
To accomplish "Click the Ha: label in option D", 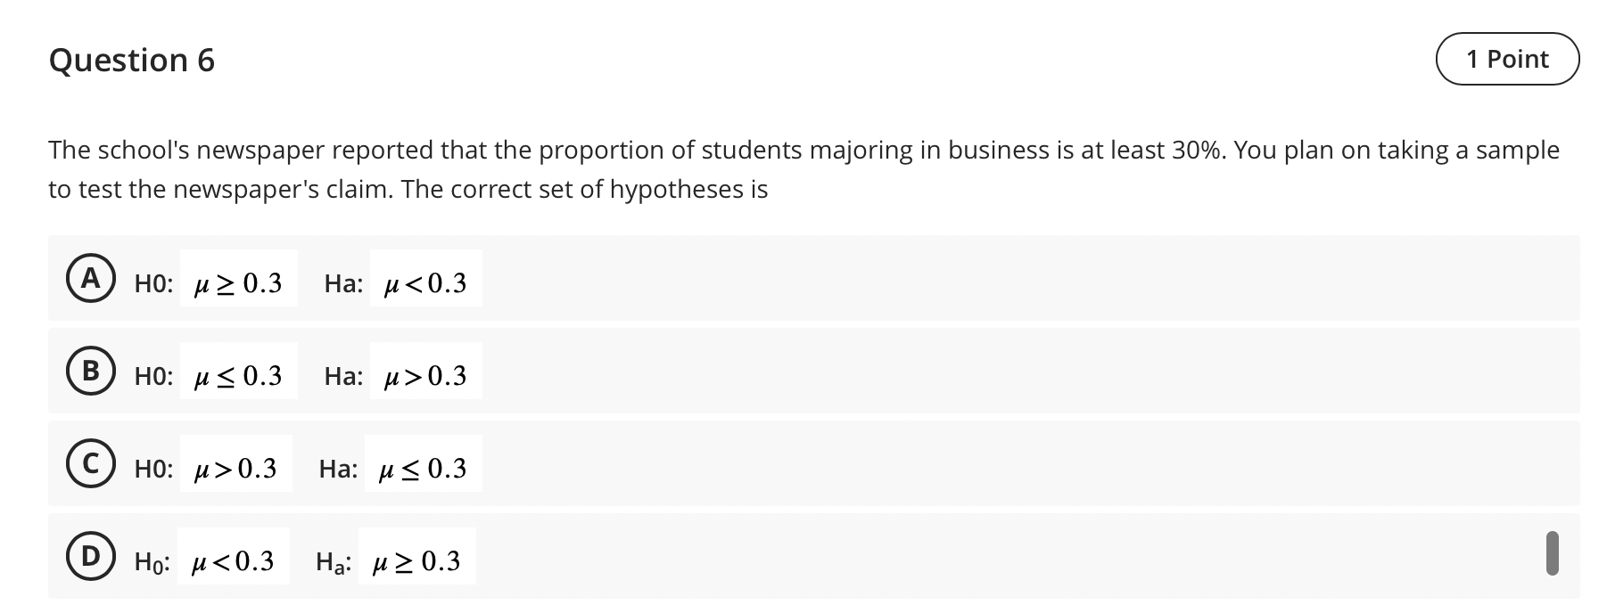I will point(334,561).
